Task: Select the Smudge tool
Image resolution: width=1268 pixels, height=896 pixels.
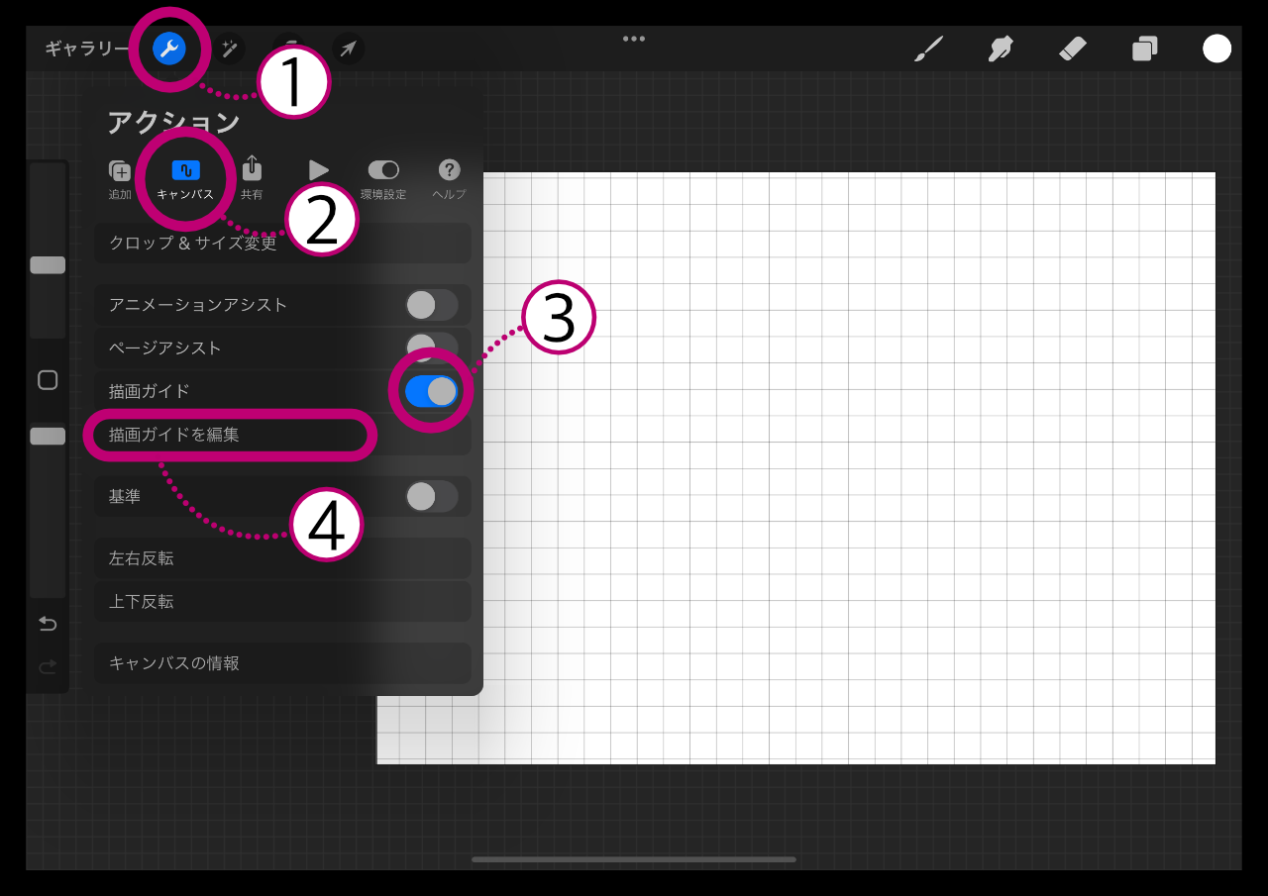Action: click(1001, 49)
